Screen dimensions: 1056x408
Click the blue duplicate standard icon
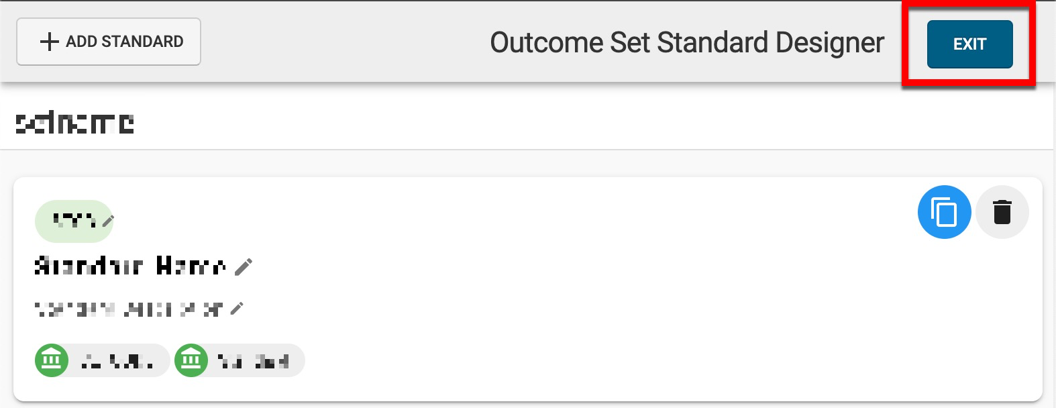pos(944,212)
